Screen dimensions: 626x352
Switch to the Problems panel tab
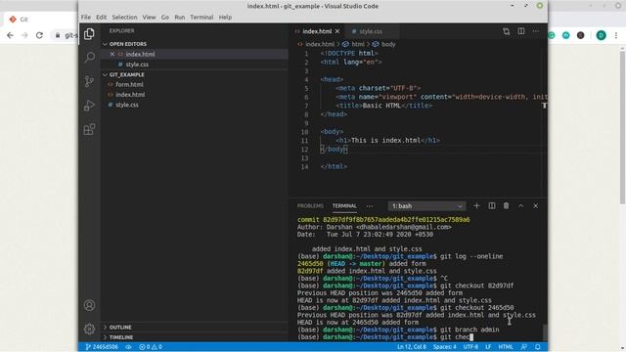310,206
